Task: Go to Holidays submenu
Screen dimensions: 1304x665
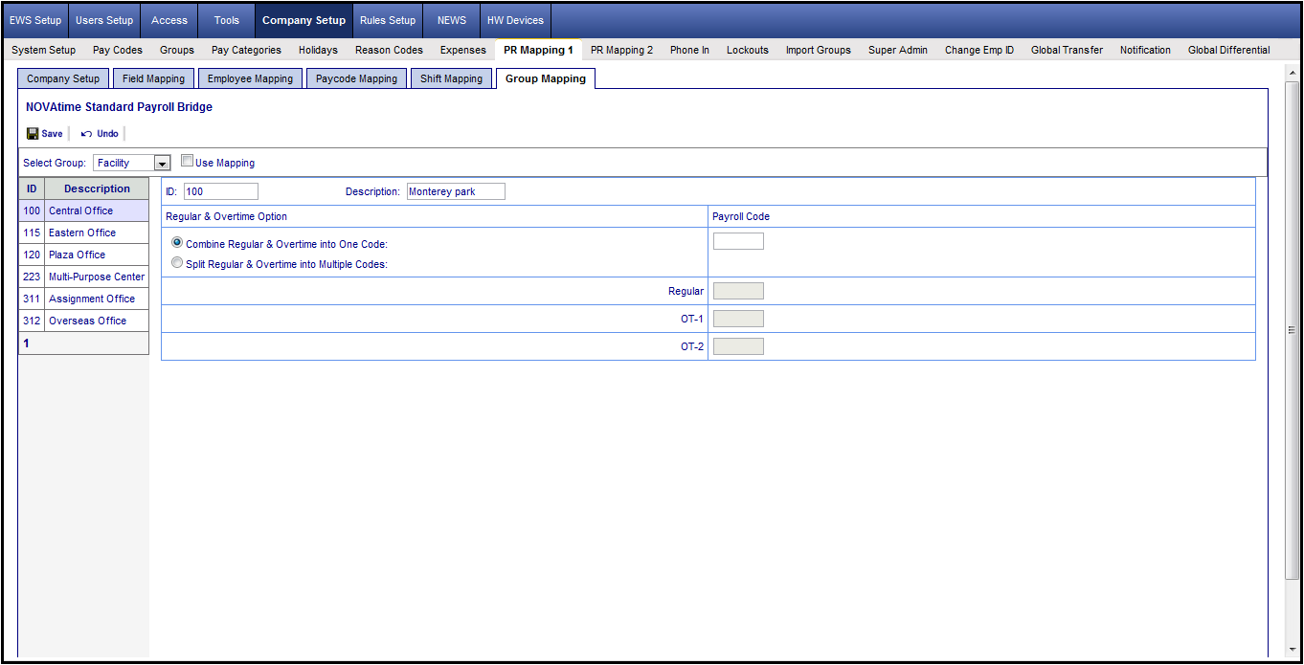Action: coord(318,50)
